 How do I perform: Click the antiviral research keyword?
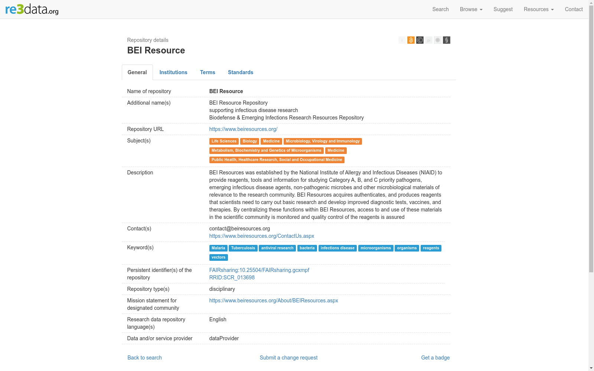(x=277, y=248)
